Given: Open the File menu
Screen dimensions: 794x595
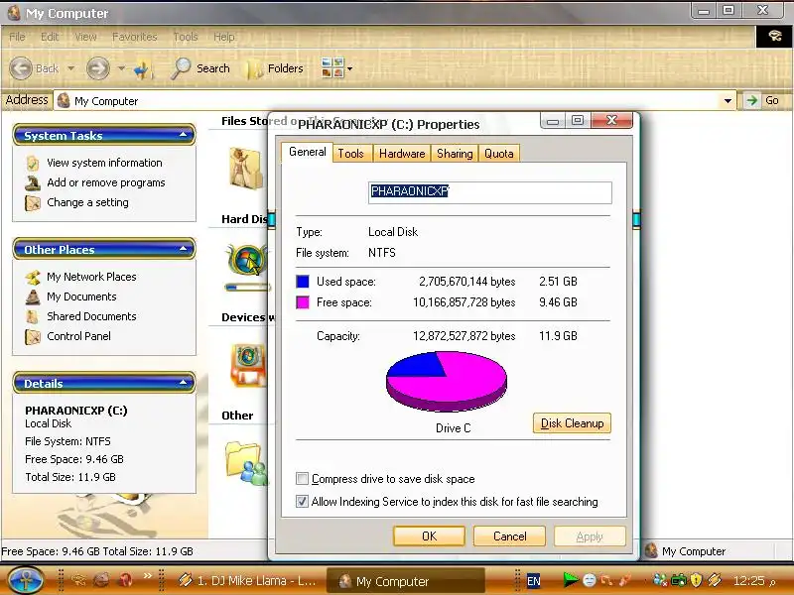Looking at the screenshot, I should [x=17, y=37].
